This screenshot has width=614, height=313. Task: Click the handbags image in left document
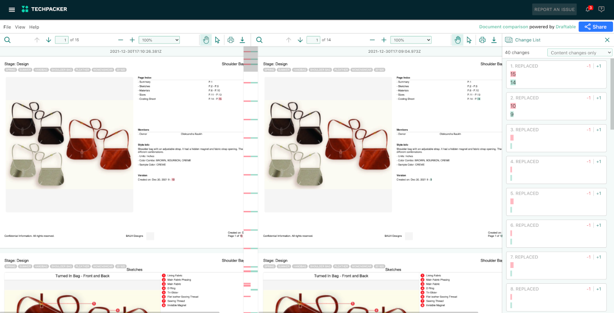70,144
